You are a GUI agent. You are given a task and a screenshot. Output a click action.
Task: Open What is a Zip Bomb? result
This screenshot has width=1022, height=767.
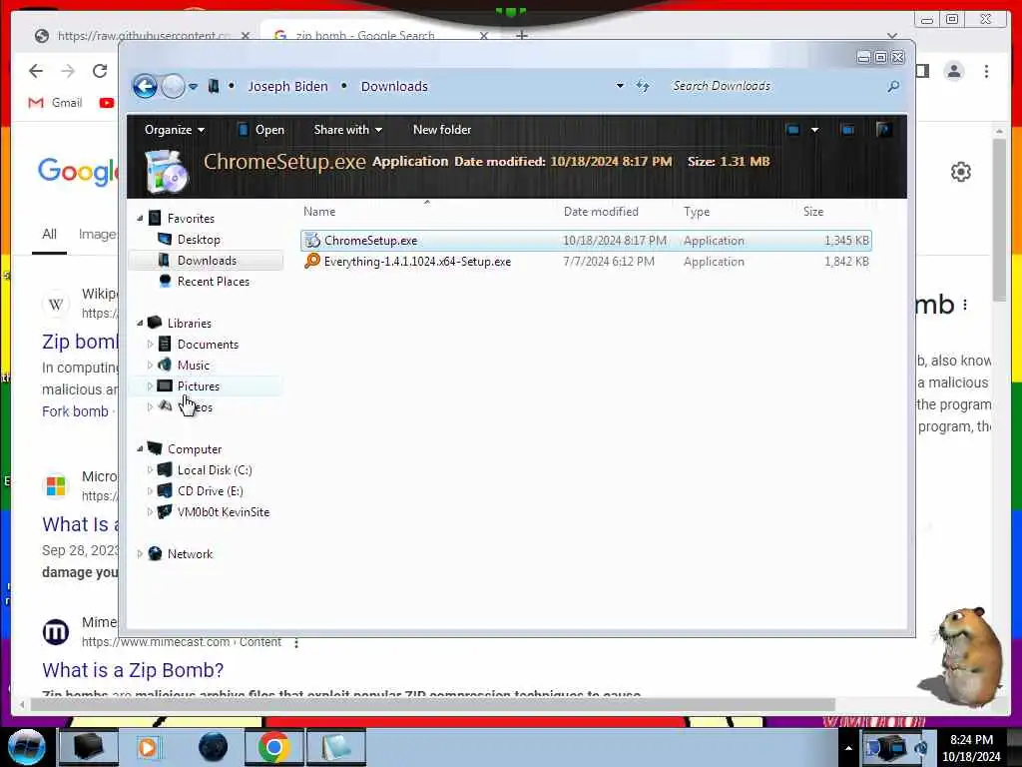(x=133, y=670)
